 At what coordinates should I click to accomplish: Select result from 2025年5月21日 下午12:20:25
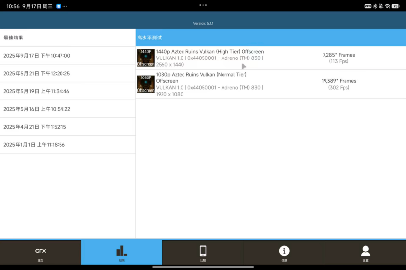(x=67, y=74)
